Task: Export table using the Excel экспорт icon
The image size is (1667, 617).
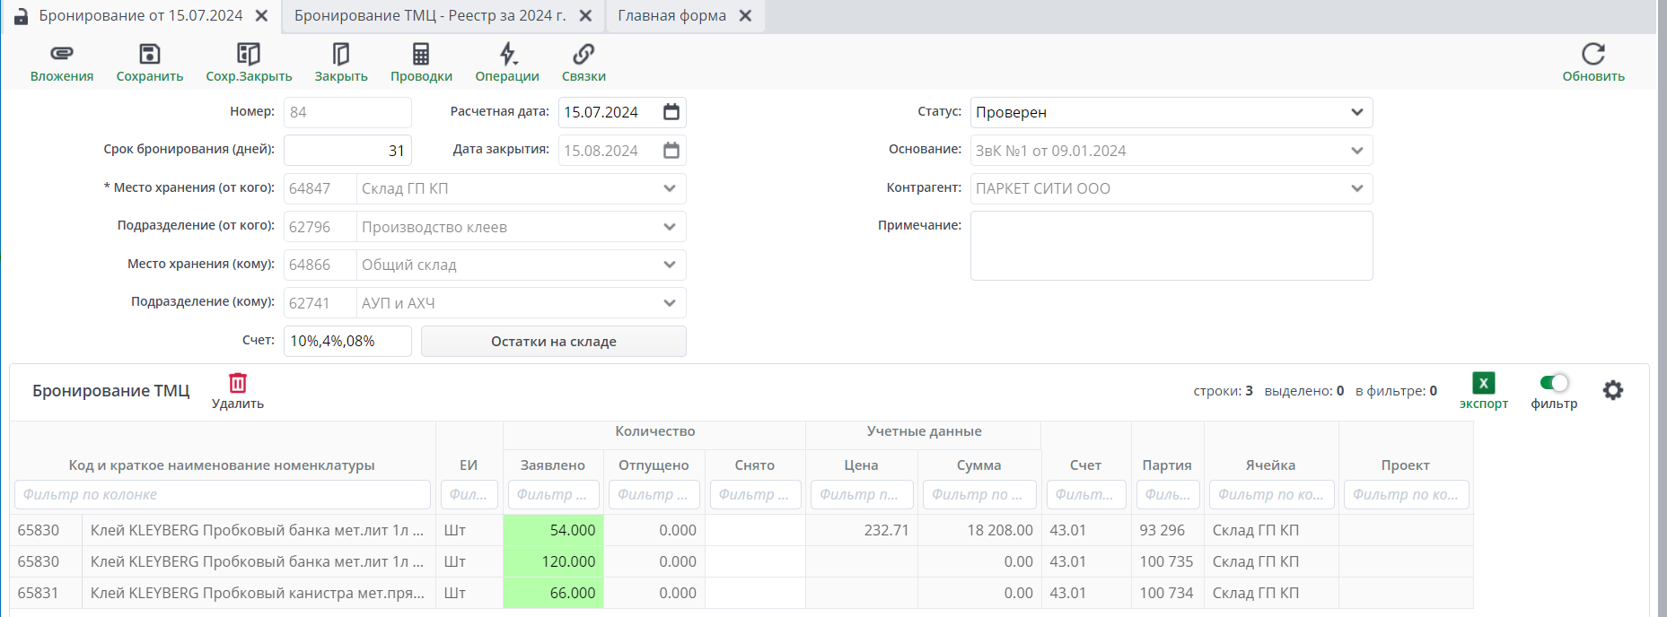Action: [1483, 384]
